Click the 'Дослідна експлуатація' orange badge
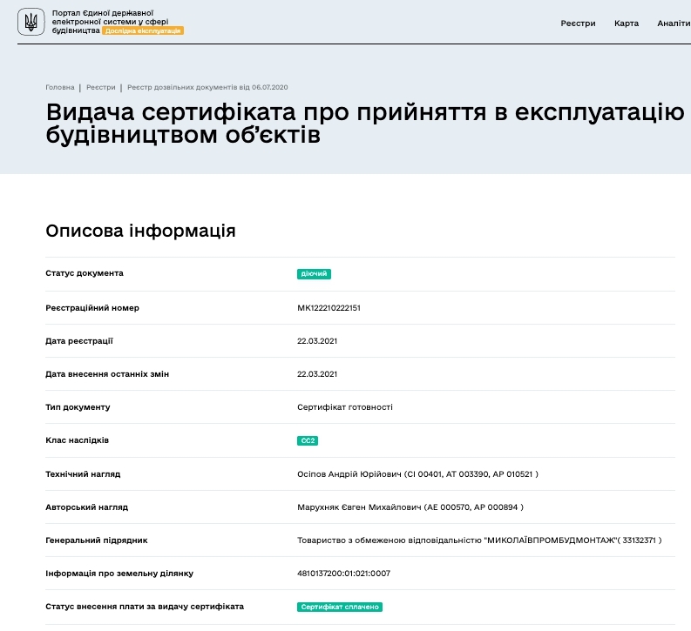The image size is (691, 631). (x=143, y=30)
